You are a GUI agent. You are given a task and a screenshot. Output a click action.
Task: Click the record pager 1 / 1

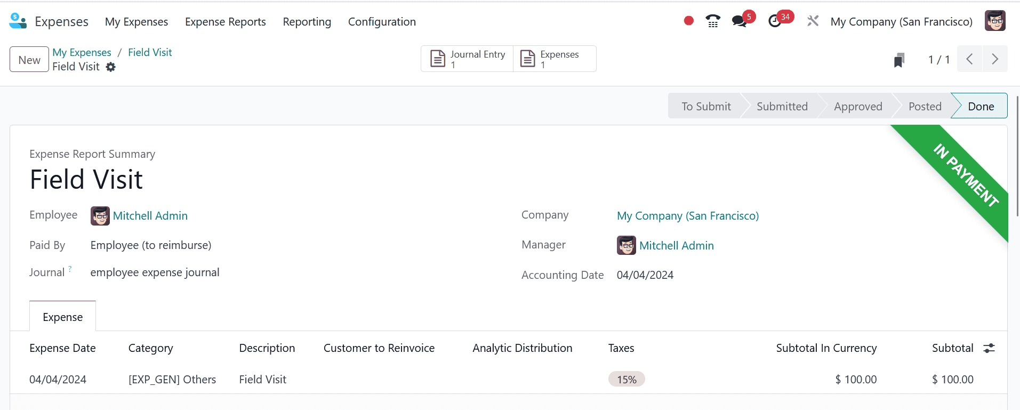(939, 60)
